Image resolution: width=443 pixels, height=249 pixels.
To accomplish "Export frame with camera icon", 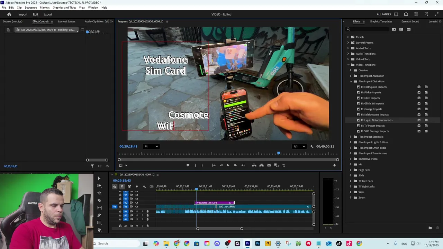I will point(269,165).
